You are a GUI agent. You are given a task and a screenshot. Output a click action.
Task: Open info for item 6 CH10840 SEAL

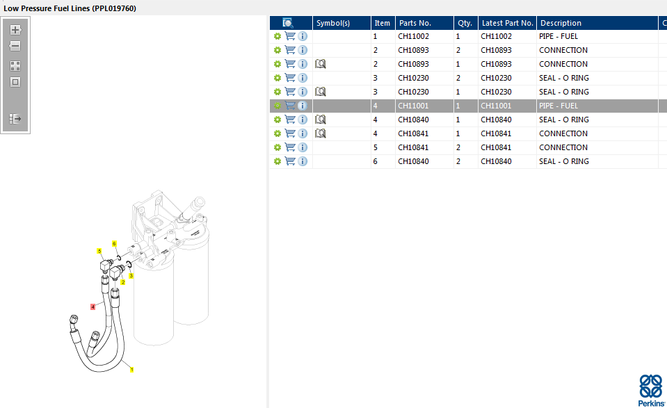point(303,161)
